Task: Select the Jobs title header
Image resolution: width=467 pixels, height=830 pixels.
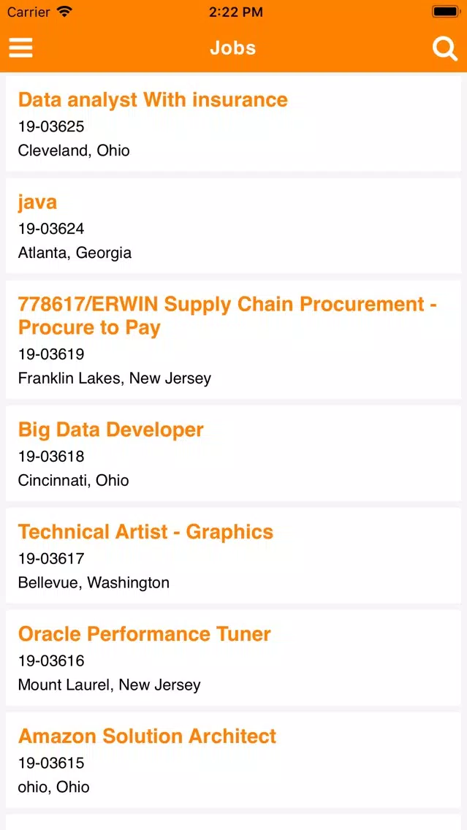Action: click(232, 48)
